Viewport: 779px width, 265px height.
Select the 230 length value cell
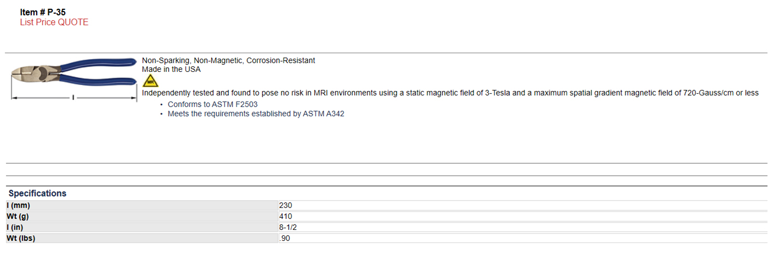(523, 206)
